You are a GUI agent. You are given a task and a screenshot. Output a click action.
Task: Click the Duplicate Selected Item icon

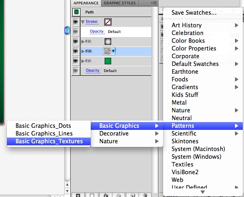pyautogui.click(x=132, y=195)
